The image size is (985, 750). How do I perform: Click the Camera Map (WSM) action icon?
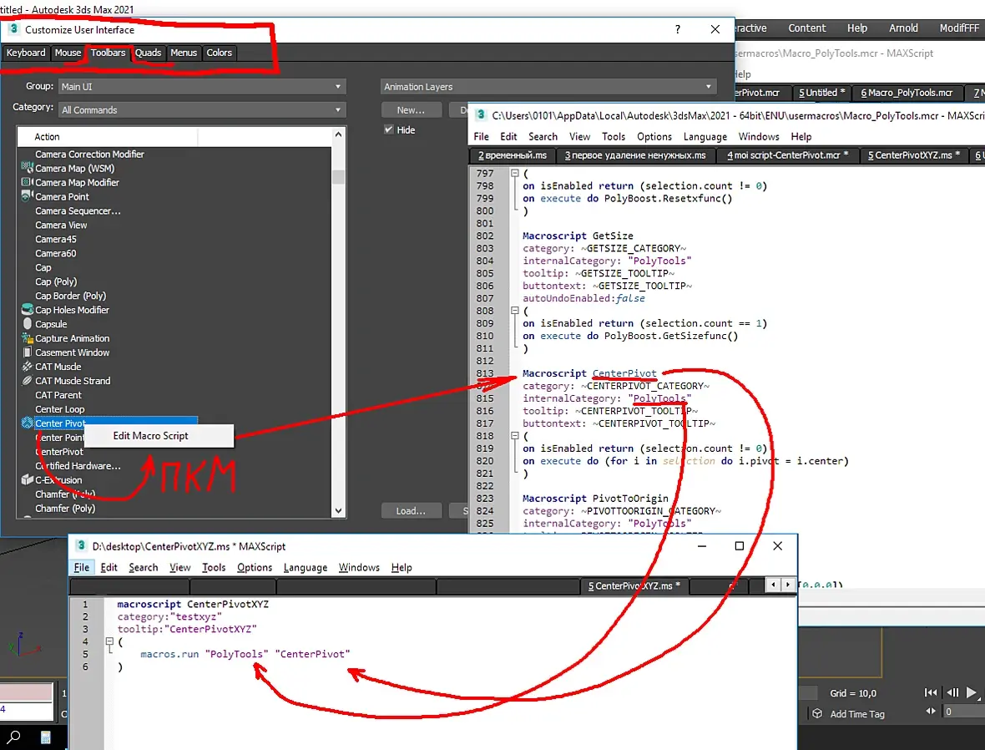point(27,168)
